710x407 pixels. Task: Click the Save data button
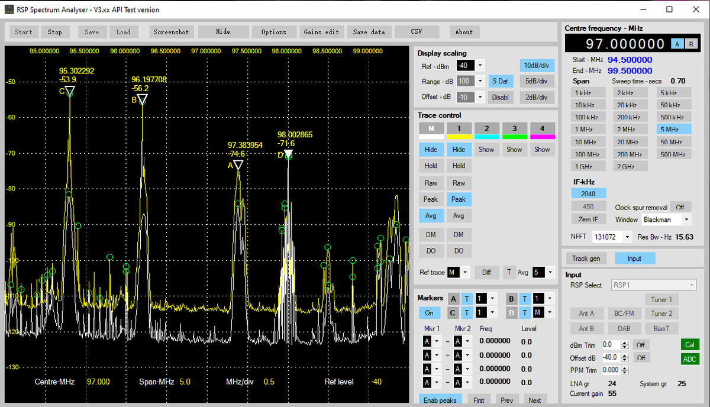[x=369, y=32]
